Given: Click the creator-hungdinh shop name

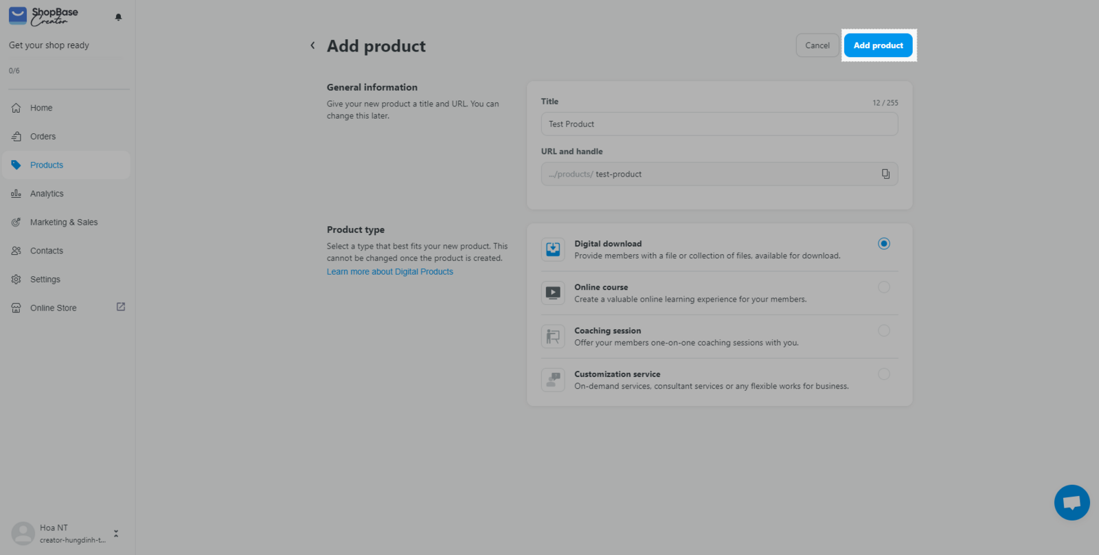Looking at the screenshot, I should coord(73,541).
